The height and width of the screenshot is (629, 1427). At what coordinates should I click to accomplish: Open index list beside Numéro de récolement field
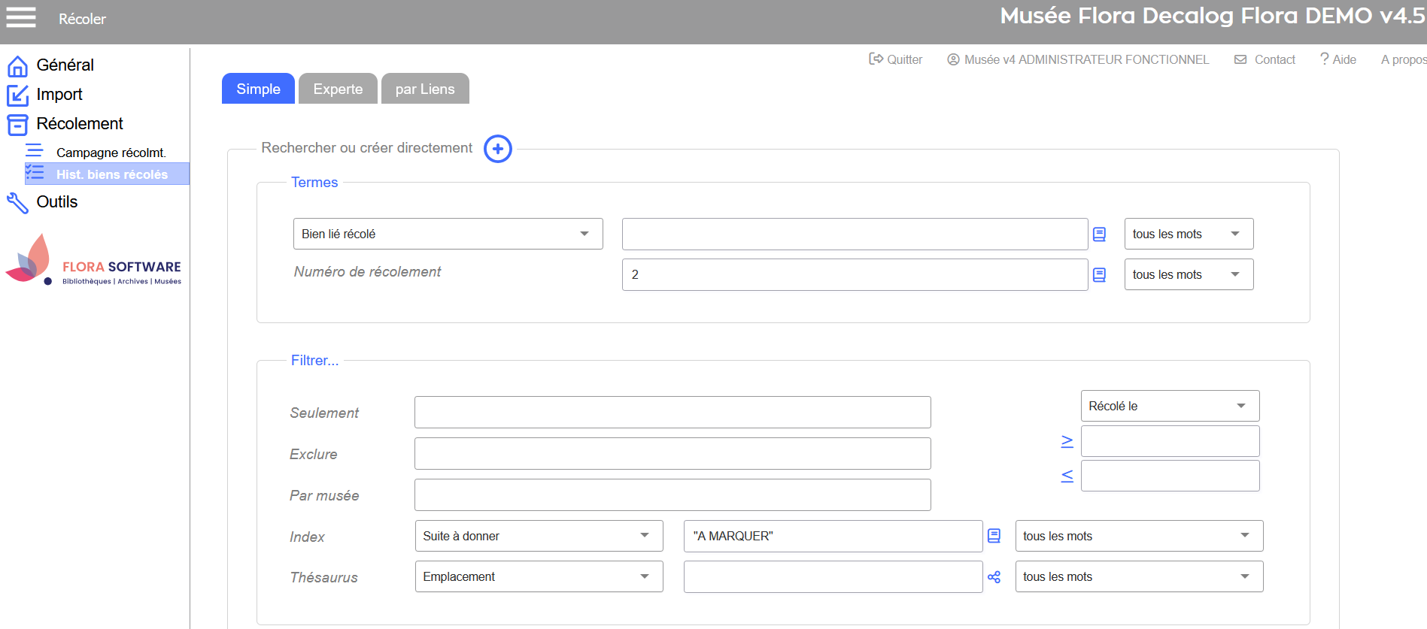[1099, 275]
